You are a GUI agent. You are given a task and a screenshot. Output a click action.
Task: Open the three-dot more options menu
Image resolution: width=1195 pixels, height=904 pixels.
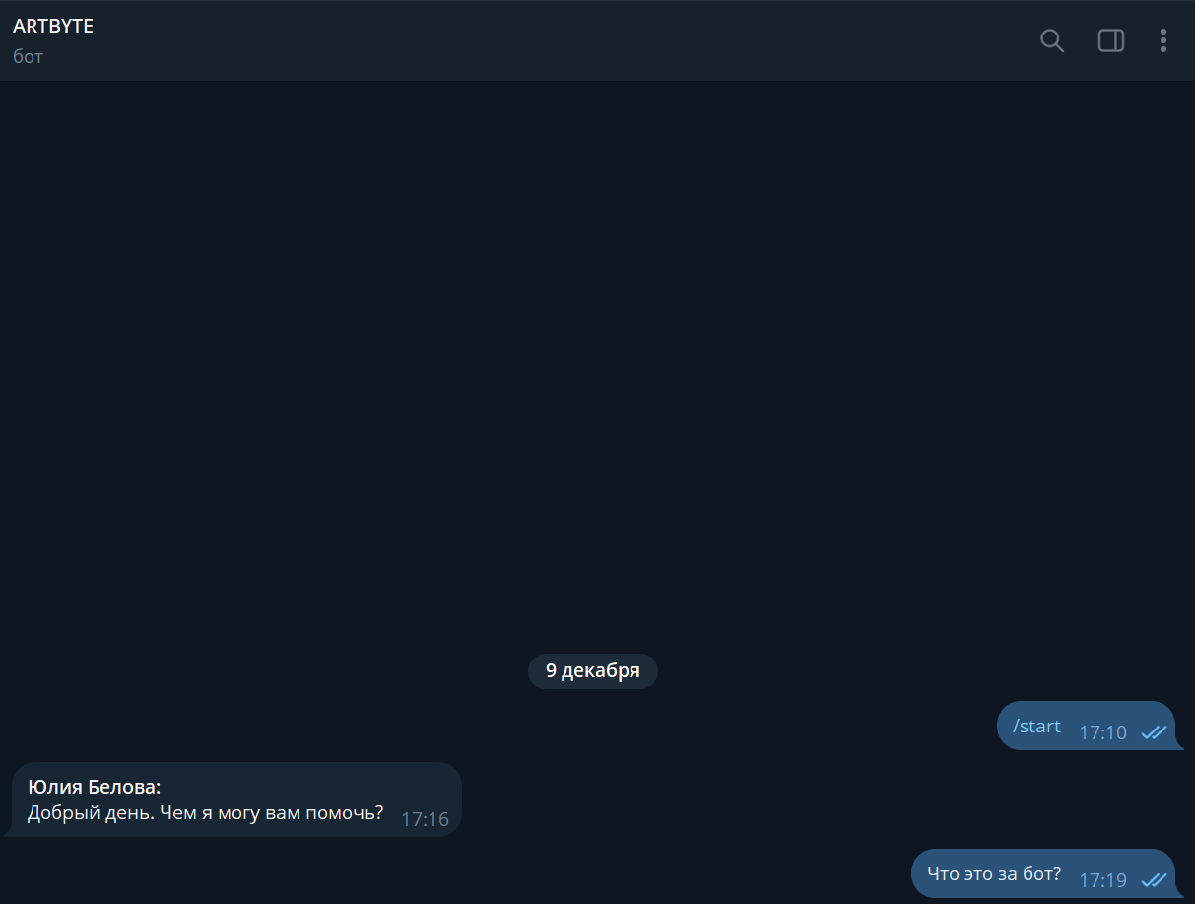(1163, 40)
